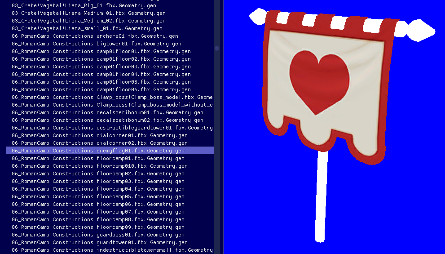Select floorcamp02.fbx.Geometry.gen
445x254 pixels.
pos(110,174)
